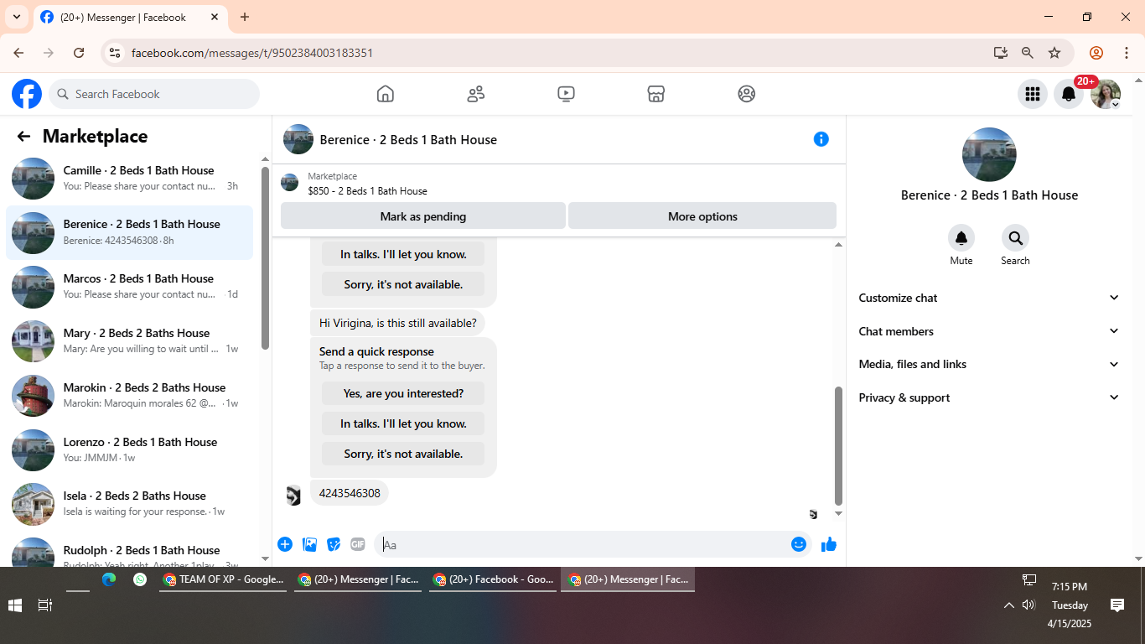Expand Media, files and links section
The image size is (1145, 644).
(989, 364)
